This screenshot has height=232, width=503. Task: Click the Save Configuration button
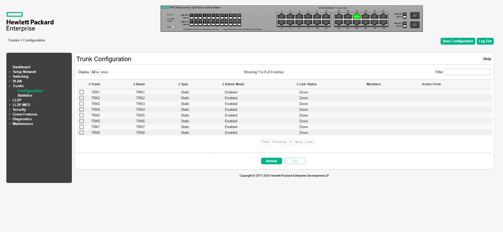(x=458, y=41)
